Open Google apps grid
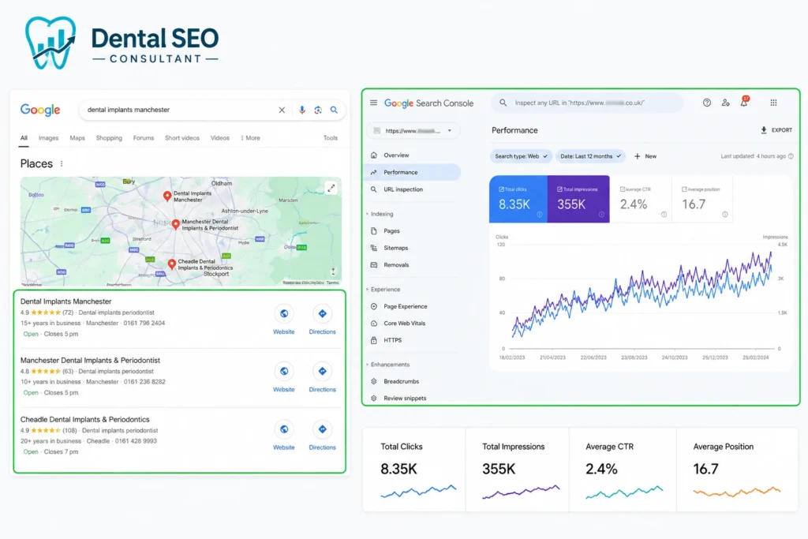 773,103
